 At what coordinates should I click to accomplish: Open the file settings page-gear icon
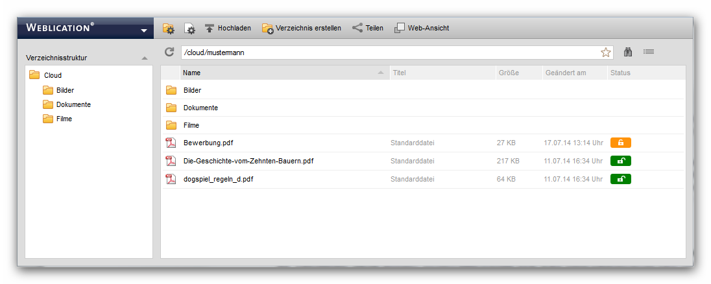[189, 28]
